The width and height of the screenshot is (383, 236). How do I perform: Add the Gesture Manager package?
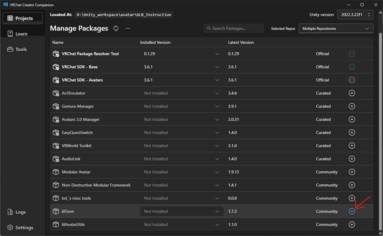(352, 106)
